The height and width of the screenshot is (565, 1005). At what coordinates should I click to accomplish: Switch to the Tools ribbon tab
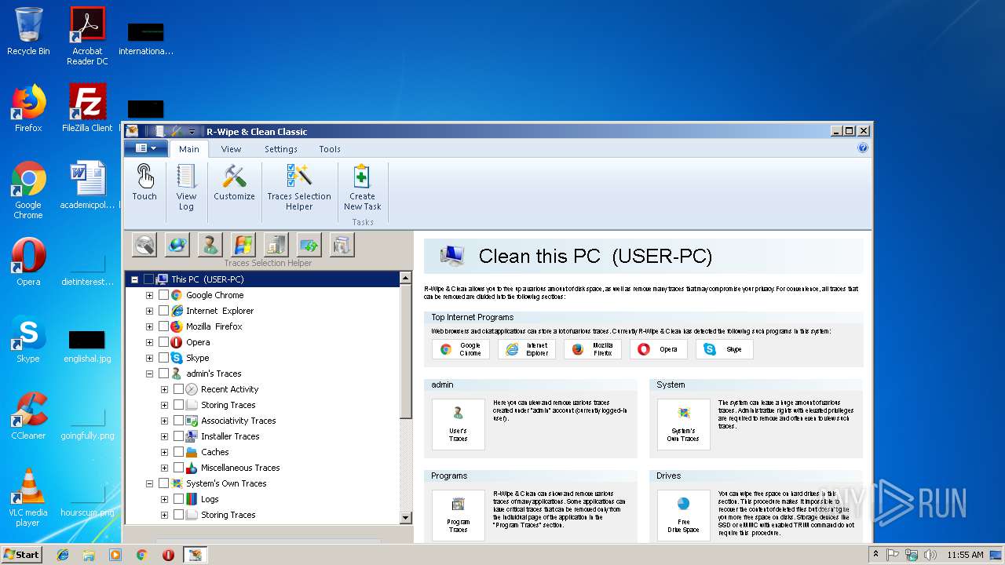click(x=330, y=149)
